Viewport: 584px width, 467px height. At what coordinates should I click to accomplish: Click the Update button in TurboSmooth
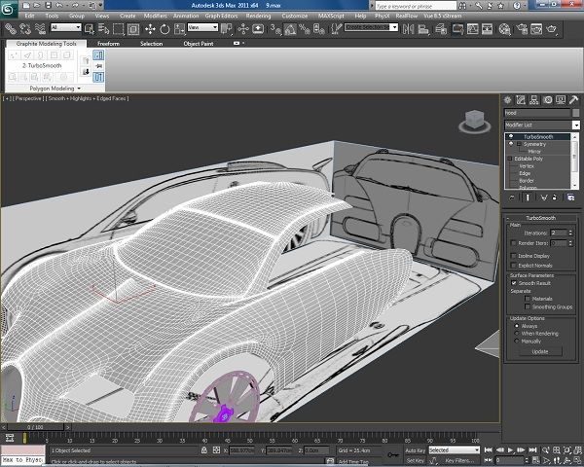tap(540, 351)
